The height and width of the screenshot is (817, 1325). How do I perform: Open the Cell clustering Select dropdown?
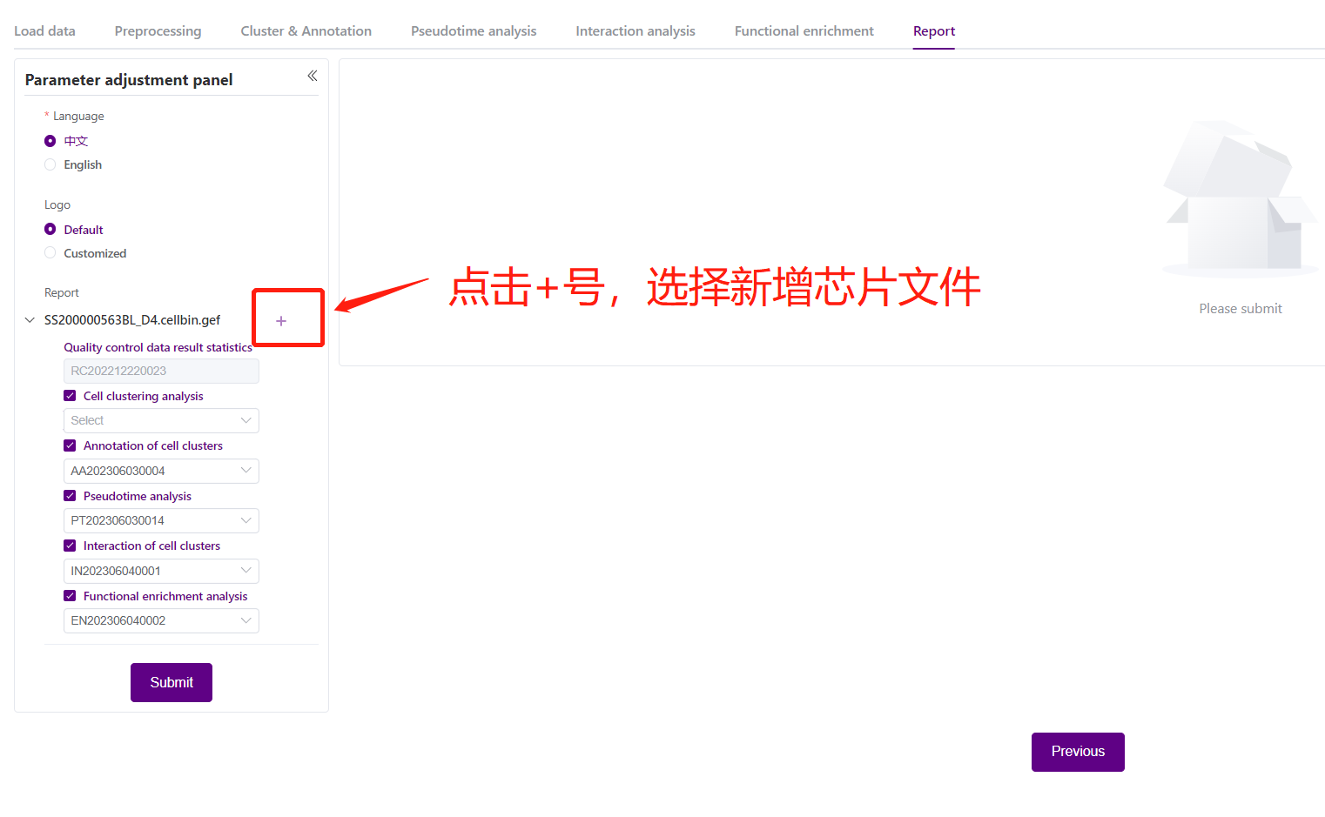[161, 421]
